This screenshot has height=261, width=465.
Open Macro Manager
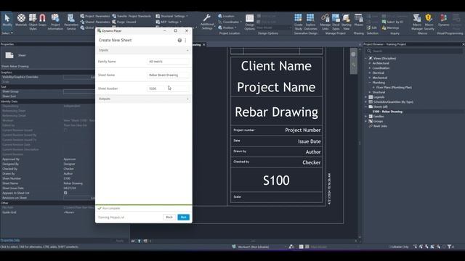(x=417, y=21)
